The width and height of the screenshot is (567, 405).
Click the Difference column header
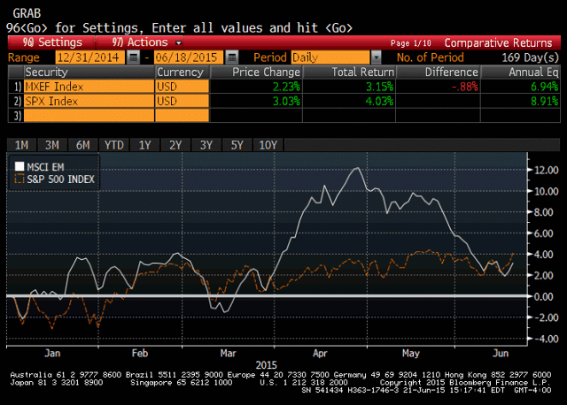pos(438,73)
